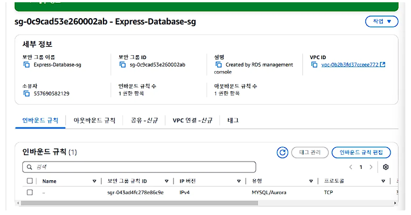Sort by 보안 그룹 규칙 ID column arrow

[x=167, y=181]
